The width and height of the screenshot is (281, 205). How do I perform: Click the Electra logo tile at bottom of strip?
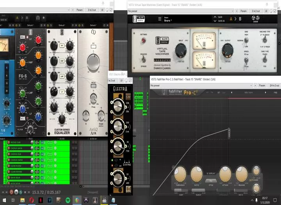pos(128,189)
